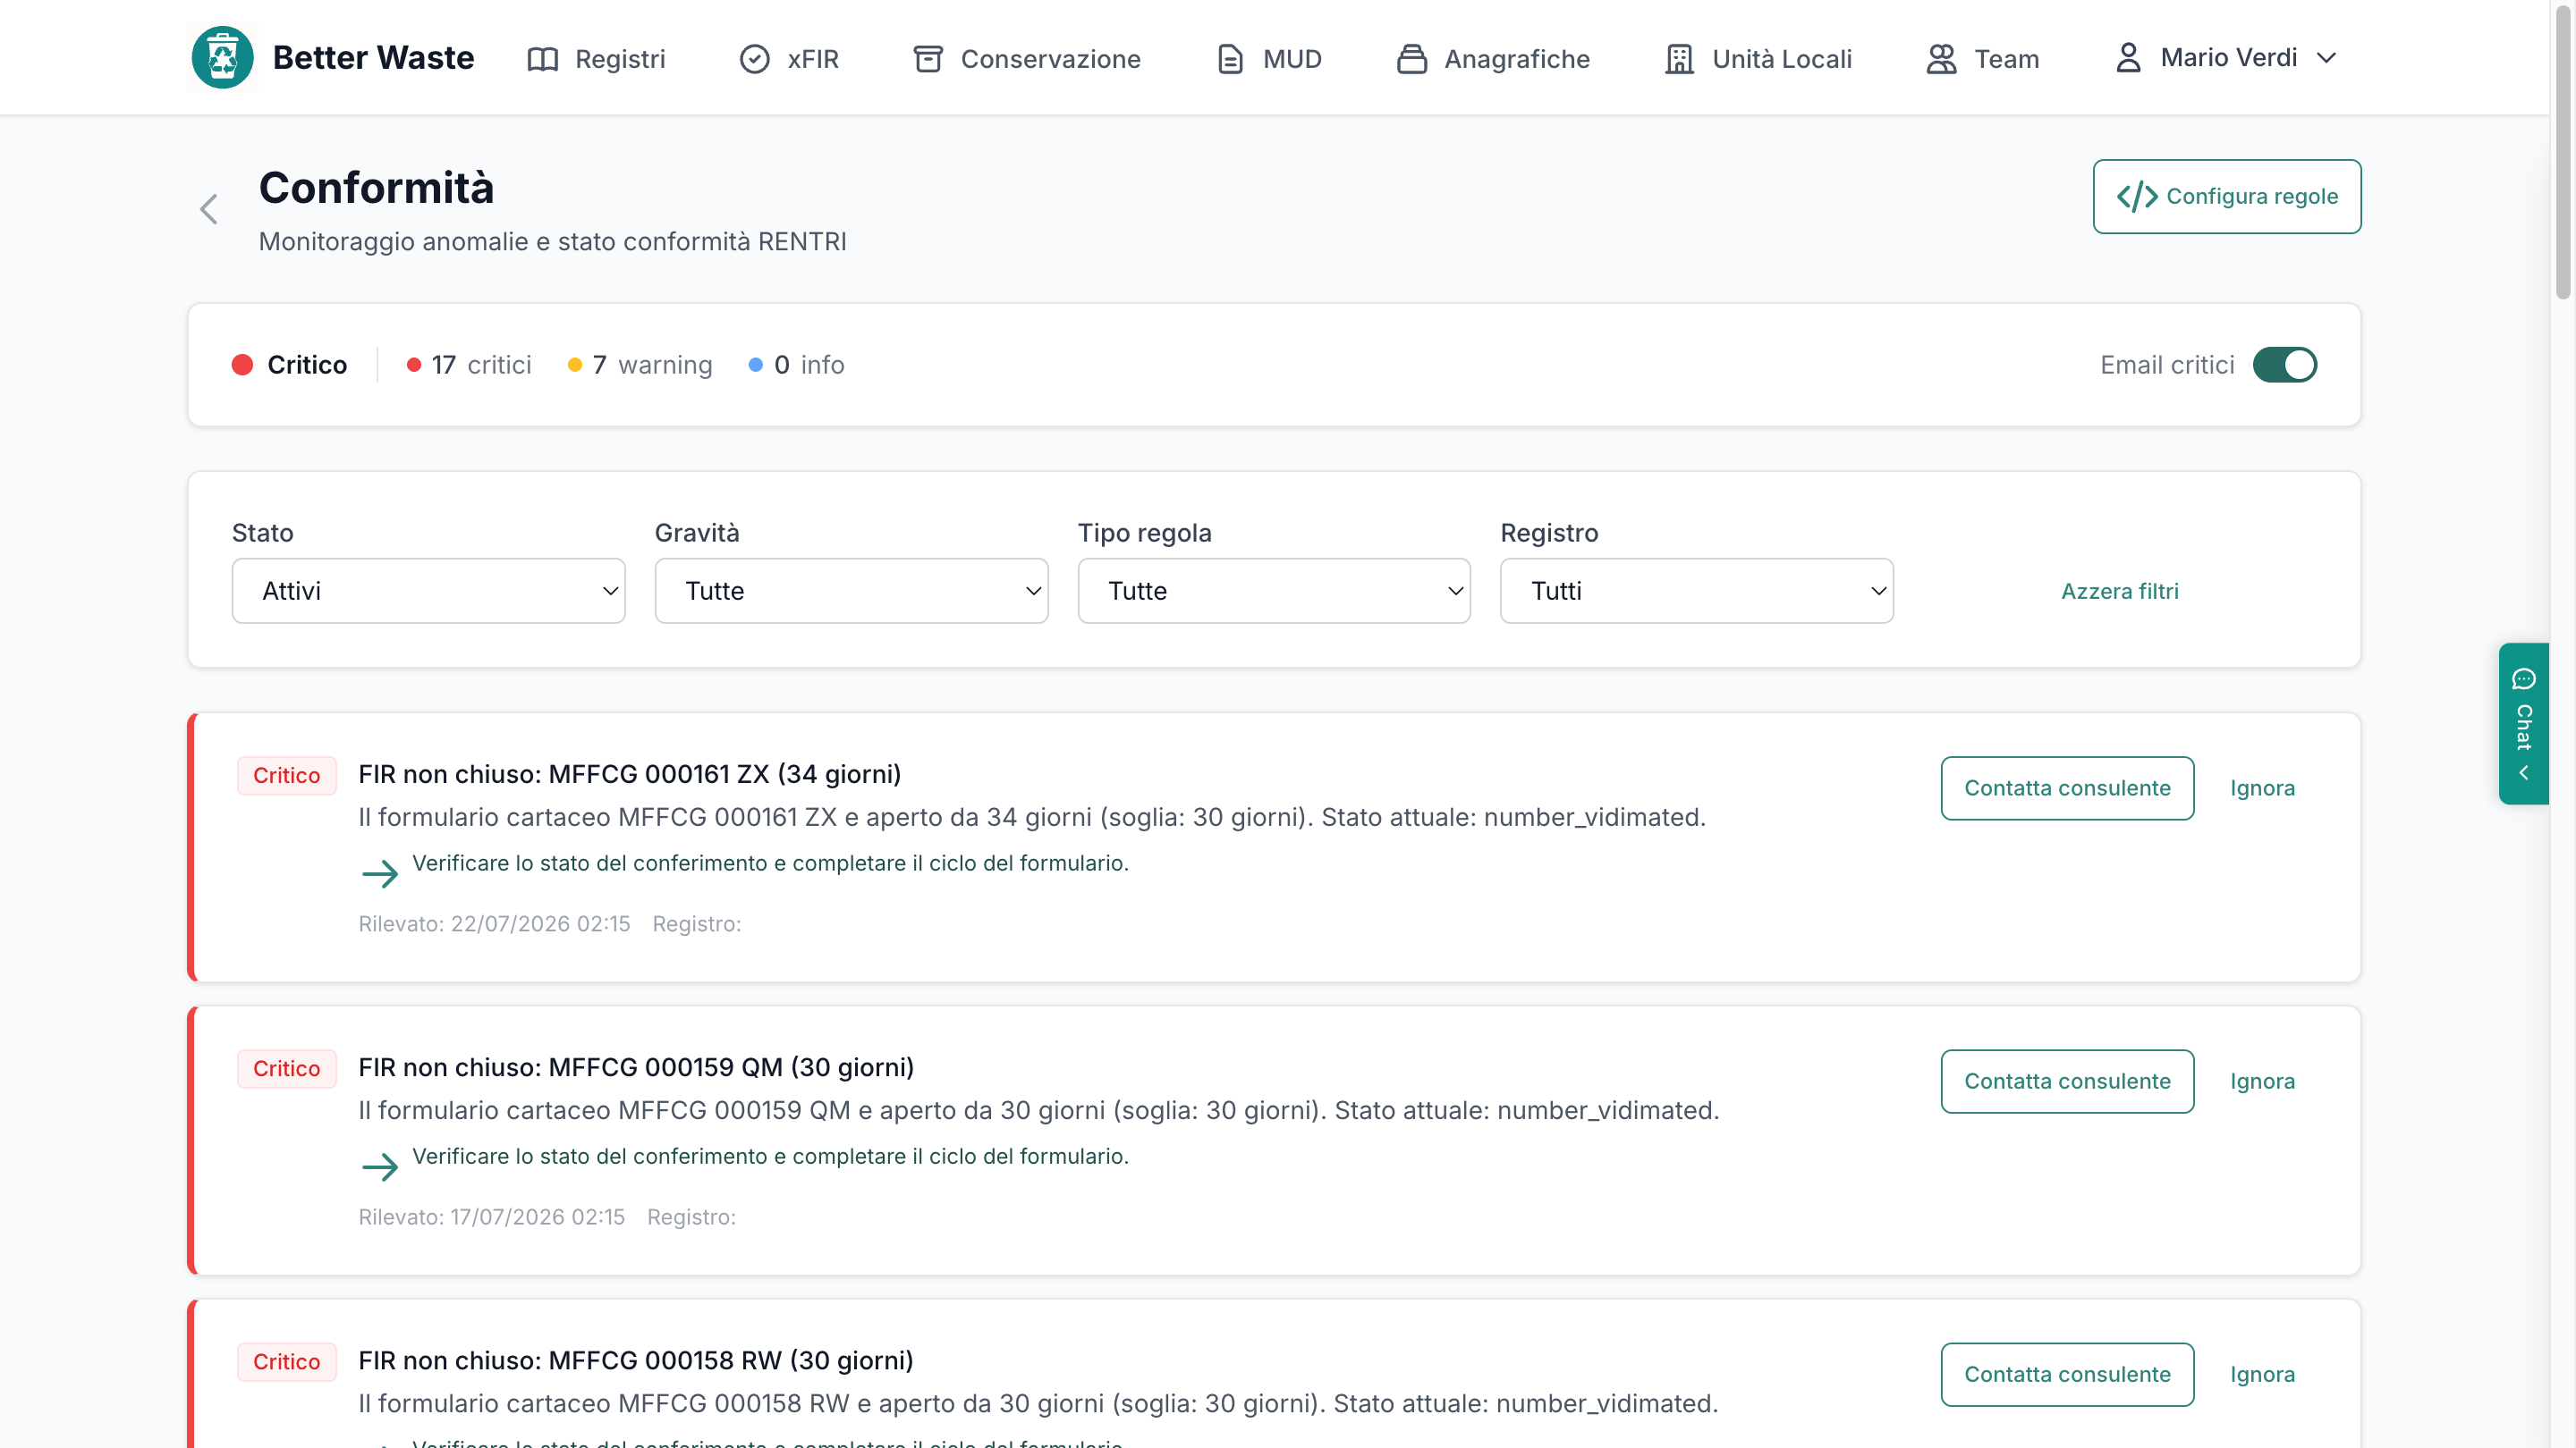Screen dimensions: 2576x1448
Task: Open the Registri menu
Action: point(596,59)
